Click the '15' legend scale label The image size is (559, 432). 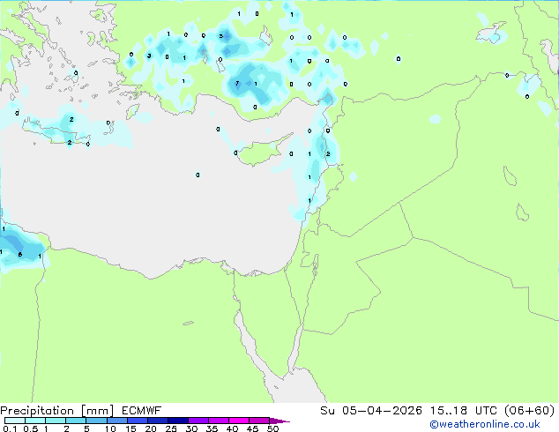point(130,428)
